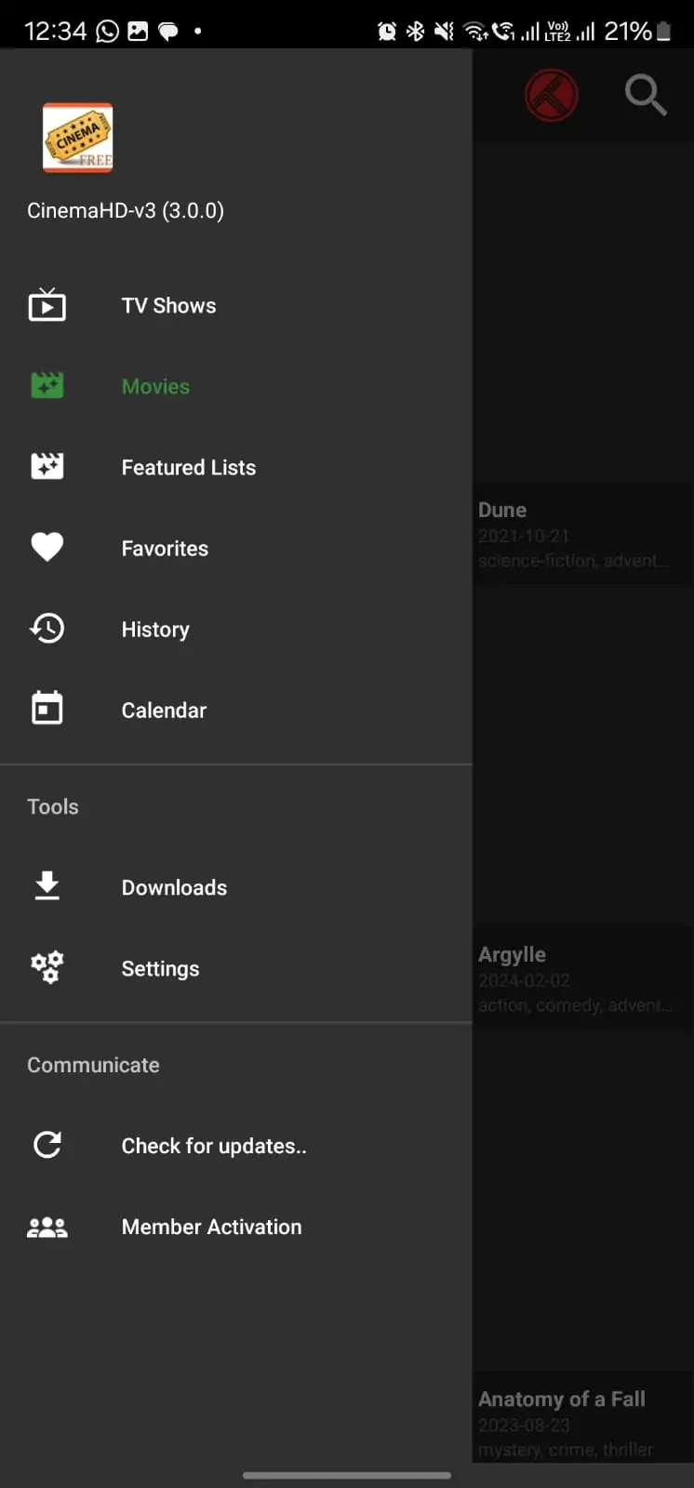The image size is (694, 1488).
Task: Tap the Member Activation people icon
Action: click(x=47, y=1227)
